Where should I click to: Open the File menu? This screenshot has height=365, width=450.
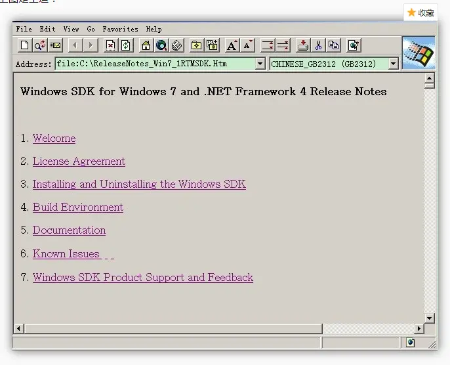24,29
